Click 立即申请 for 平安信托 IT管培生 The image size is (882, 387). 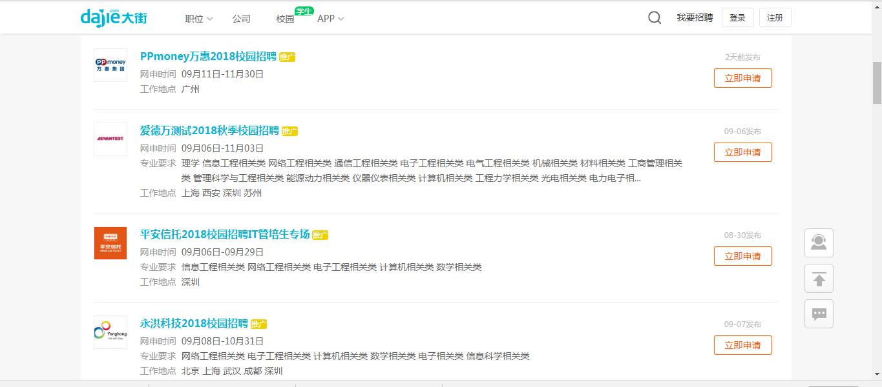coord(742,256)
